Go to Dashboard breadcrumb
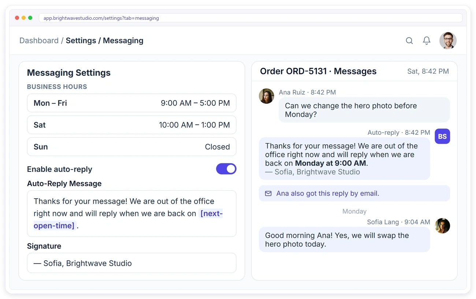Viewport: 476px width, 299px height. (39, 41)
